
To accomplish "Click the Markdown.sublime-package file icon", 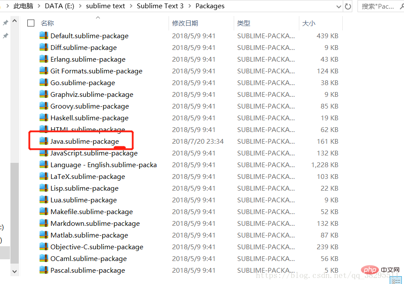I will (44, 223).
